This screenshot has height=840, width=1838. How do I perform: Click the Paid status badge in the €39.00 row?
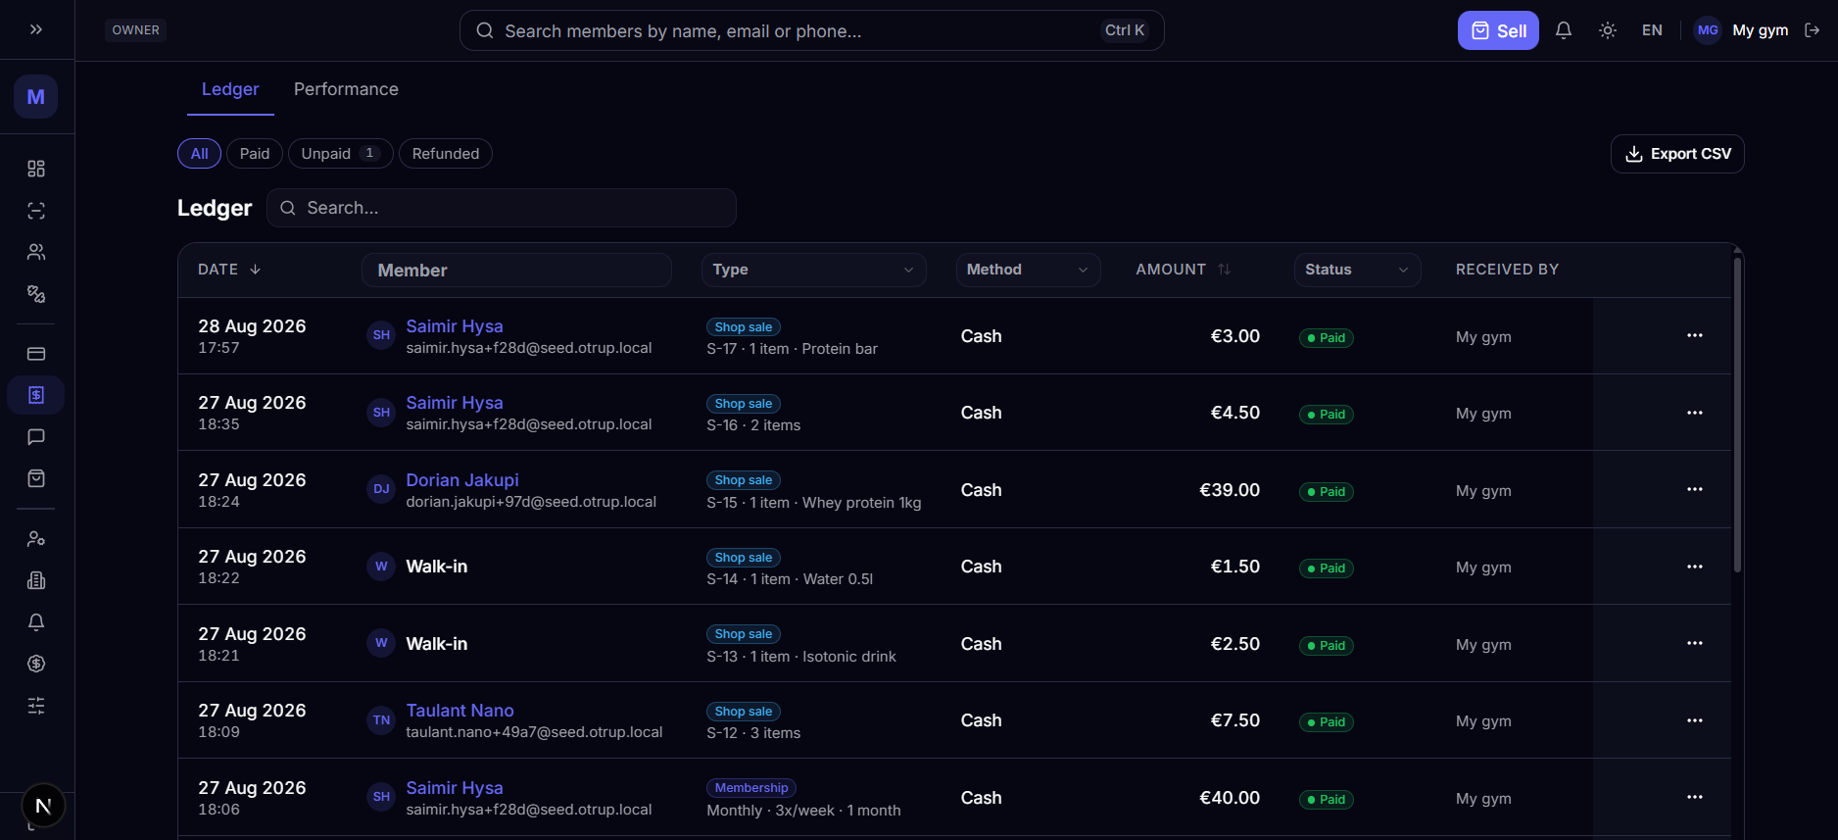pyautogui.click(x=1326, y=491)
